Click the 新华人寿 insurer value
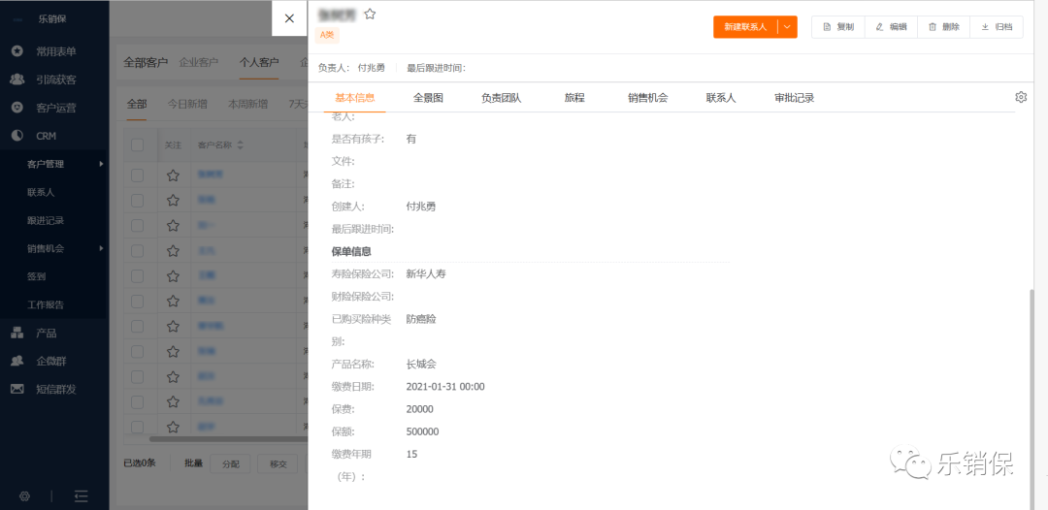The height and width of the screenshot is (510, 1048). click(426, 273)
